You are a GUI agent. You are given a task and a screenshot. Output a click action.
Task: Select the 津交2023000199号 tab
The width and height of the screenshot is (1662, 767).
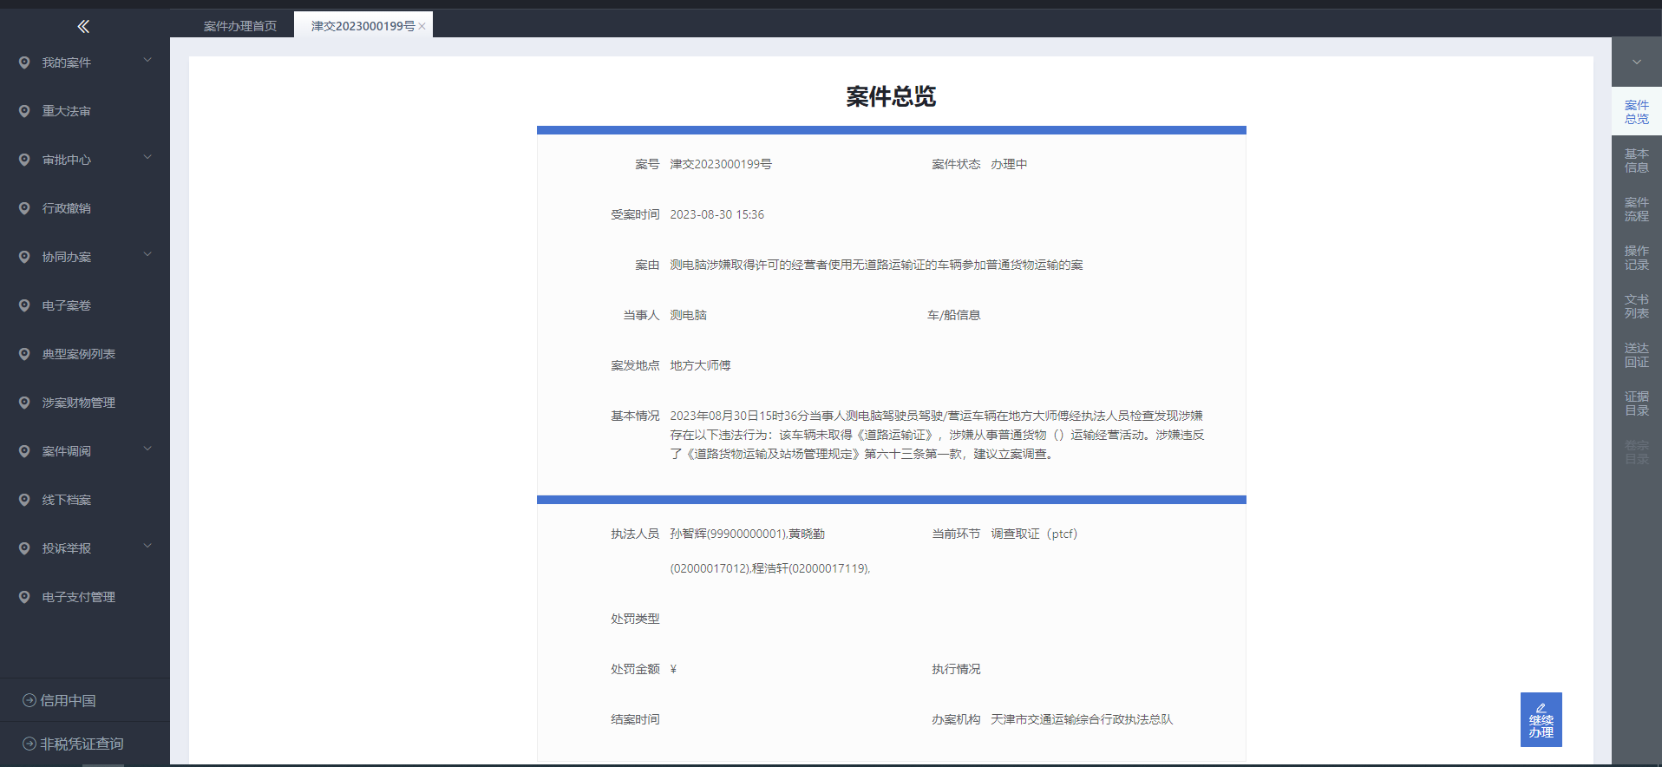pyautogui.click(x=363, y=26)
